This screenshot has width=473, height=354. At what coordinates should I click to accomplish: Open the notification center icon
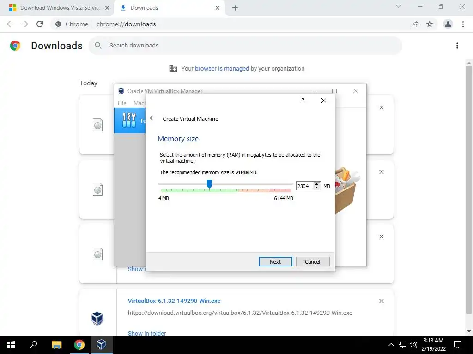(458, 345)
